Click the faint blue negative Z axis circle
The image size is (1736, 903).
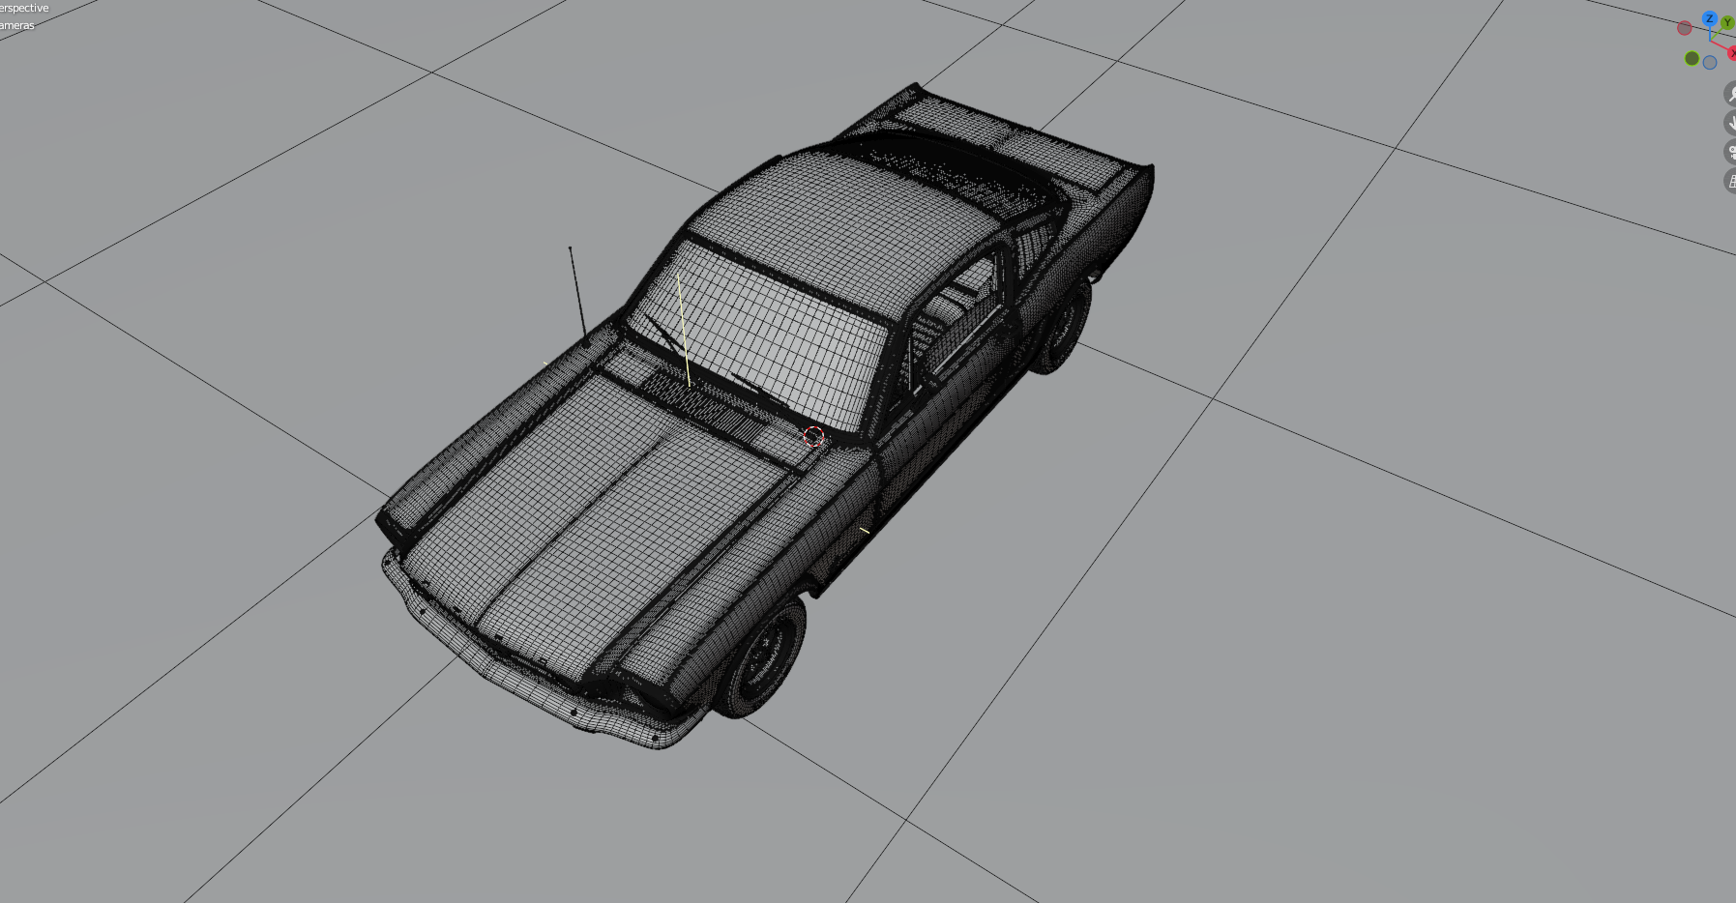click(1710, 63)
